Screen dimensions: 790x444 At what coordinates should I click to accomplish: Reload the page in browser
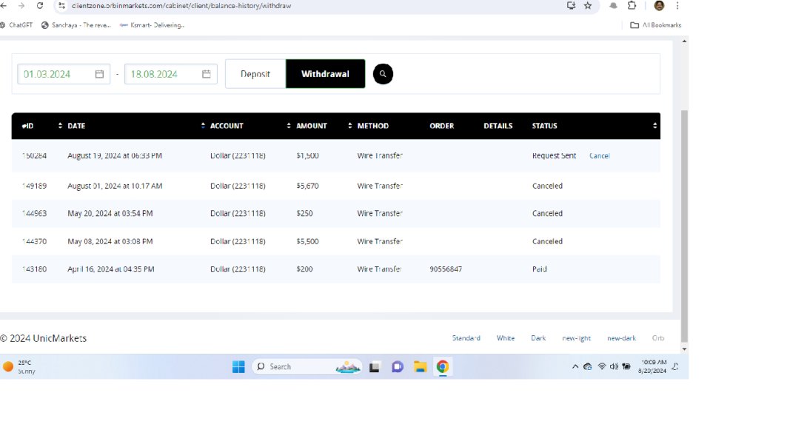[39, 5]
